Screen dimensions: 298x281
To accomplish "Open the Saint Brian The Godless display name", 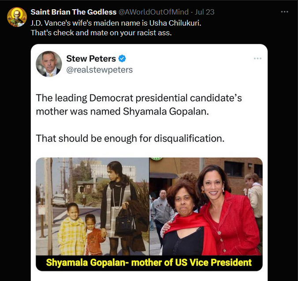I will click(73, 12).
